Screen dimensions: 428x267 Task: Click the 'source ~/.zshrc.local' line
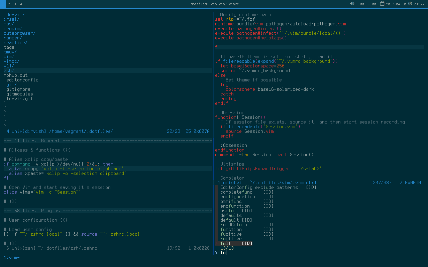[x=73, y=234]
